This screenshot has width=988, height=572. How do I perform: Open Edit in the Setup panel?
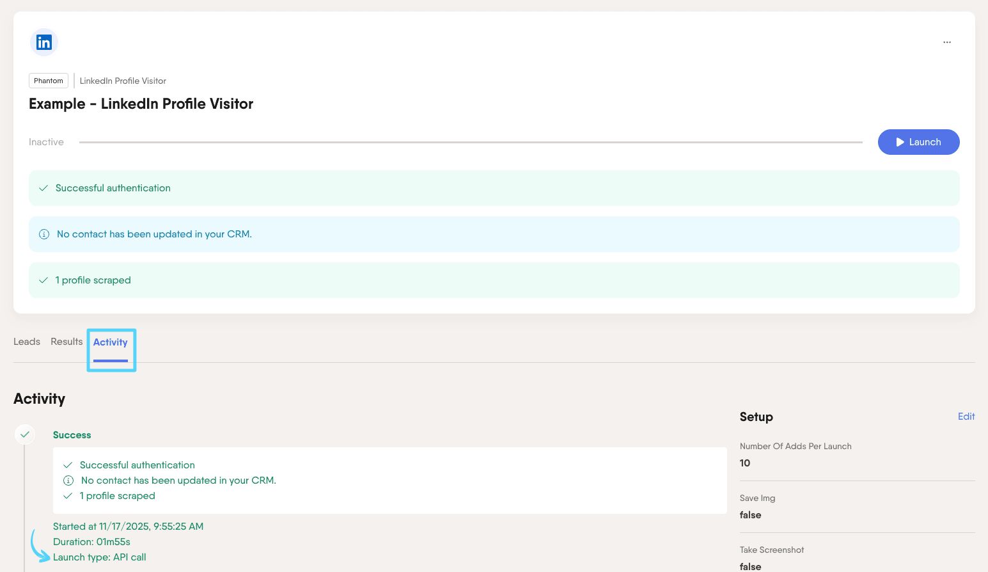pos(966,417)
